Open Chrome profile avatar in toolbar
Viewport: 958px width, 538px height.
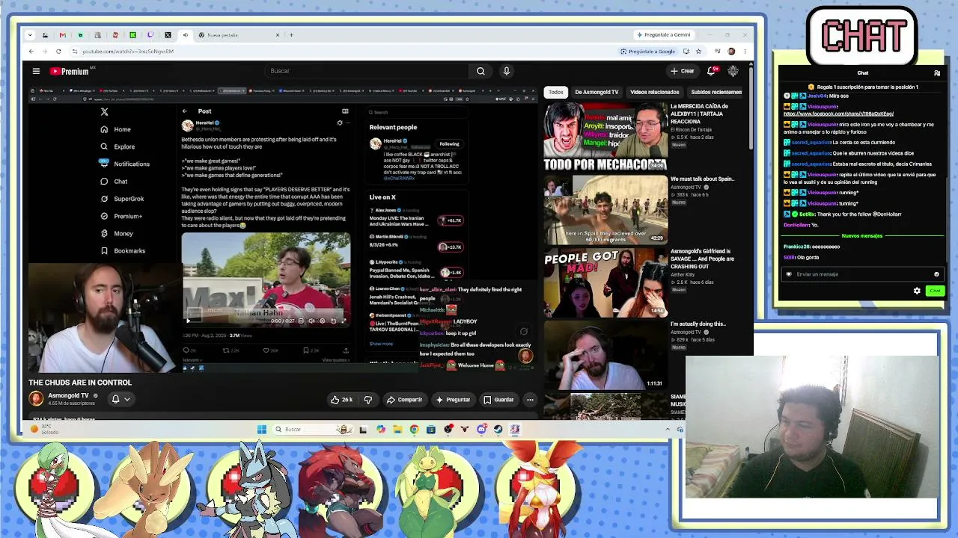pyautogui.click(x=731, y=52)
